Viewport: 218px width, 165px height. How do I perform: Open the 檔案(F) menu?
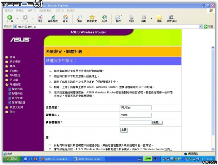9,11
